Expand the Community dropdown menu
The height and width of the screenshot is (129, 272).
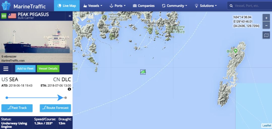pos(174,6)
